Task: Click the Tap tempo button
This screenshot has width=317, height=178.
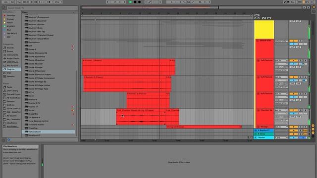Action: click(x=19, y=2)
